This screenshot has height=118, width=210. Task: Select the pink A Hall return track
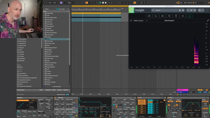(x=182, y=90)
